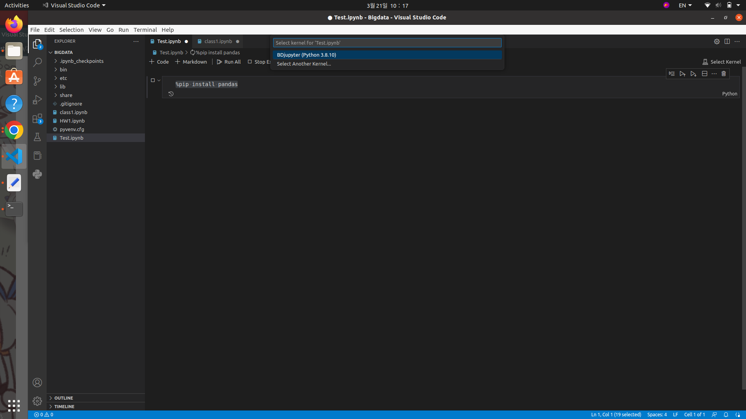The image size is (746, 419).
Task: Delete the cell with trash icon
Action: [724, 74]
